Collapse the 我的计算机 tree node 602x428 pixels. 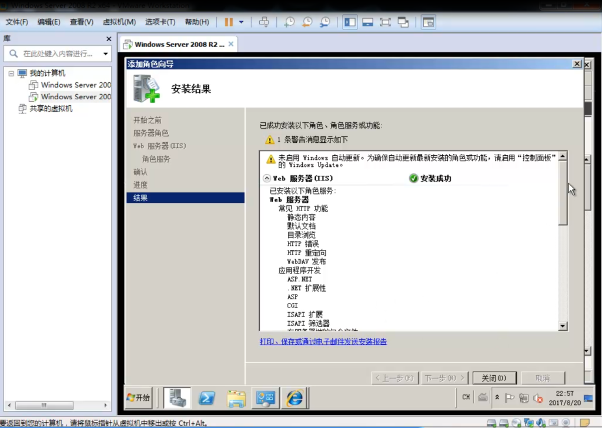[11, 73]
